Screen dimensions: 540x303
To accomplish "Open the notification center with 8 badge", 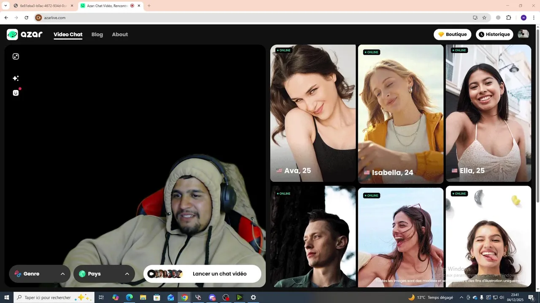I will 532,298.
